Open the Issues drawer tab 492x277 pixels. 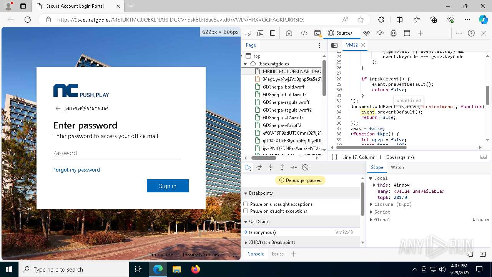(x=278, y=254)
